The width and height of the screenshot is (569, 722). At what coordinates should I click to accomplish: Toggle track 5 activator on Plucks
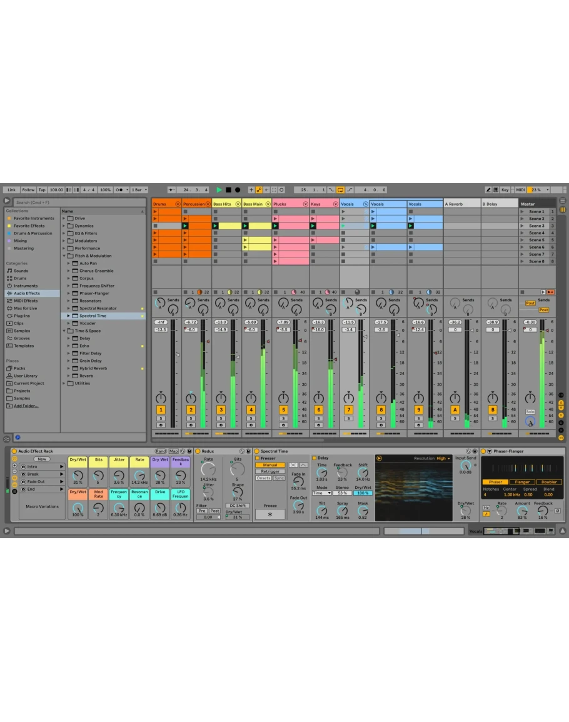click(283, 410)
